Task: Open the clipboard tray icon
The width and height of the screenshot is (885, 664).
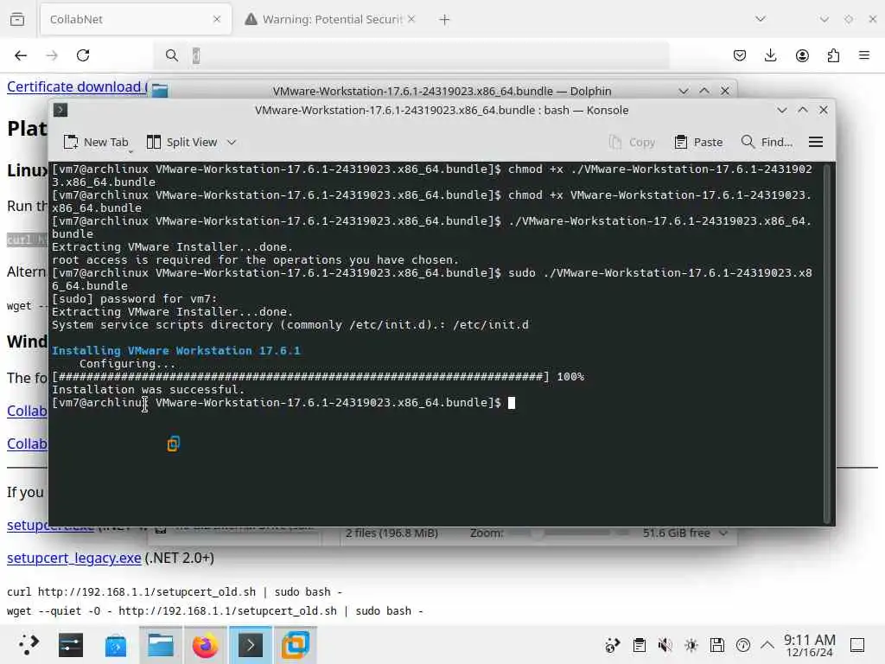Action: pos(639,645)
